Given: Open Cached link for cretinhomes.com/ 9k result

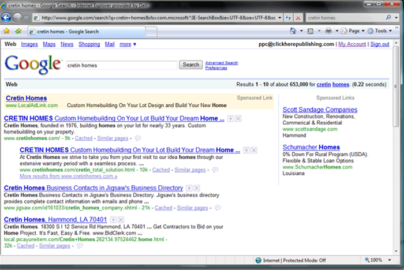Looking at the screenshot, I should click(x=84, y=138).
